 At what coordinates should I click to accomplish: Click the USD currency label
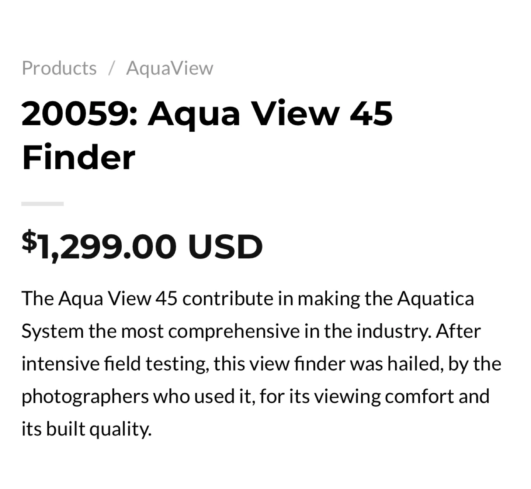[225, 246]
